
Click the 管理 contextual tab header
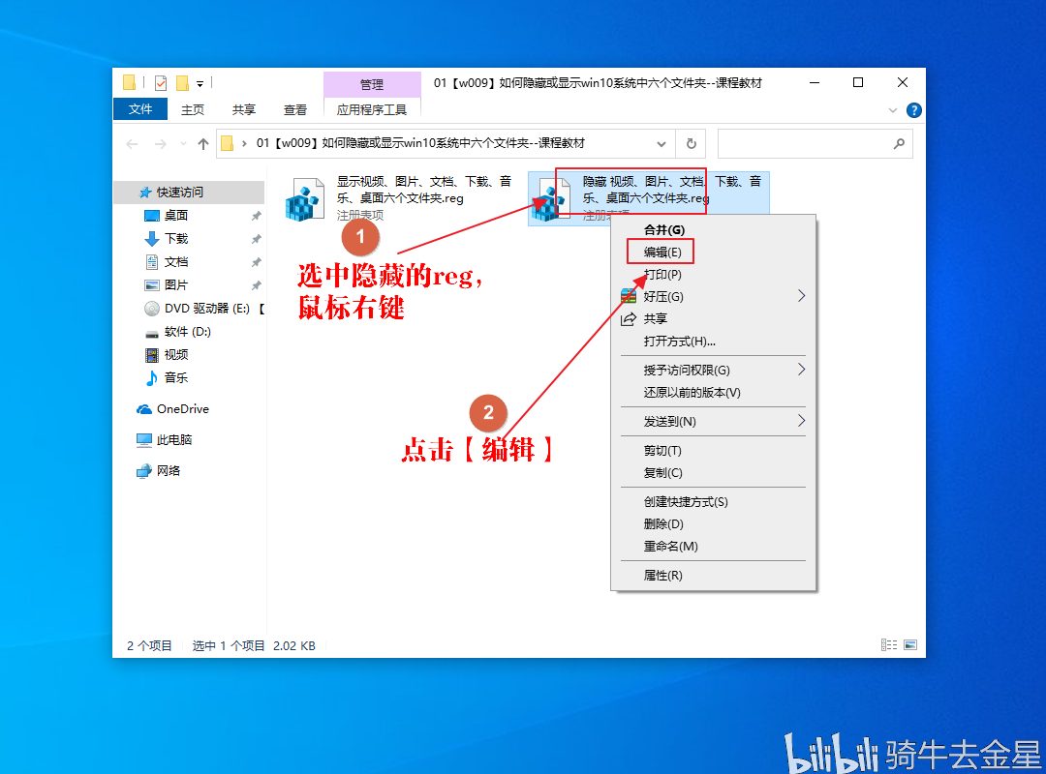372,85
